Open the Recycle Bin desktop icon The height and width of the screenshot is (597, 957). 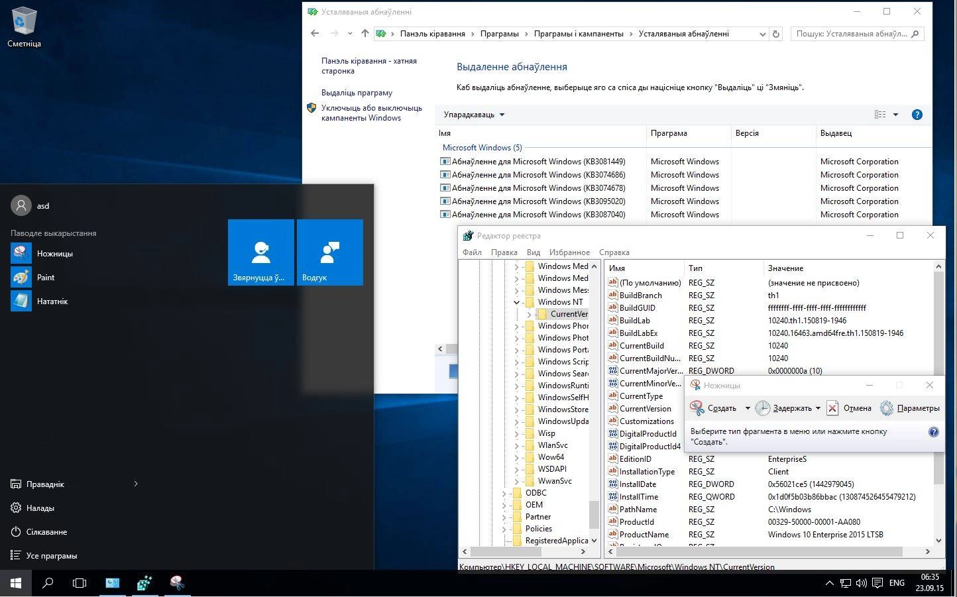coord(24,27)
